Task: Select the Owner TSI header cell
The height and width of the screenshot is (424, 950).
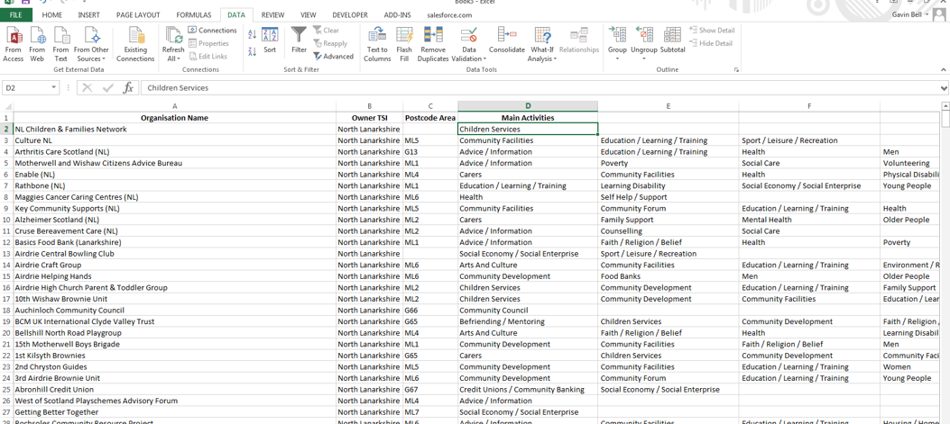Action: coord(370,118)
